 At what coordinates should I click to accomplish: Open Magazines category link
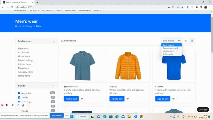coord(23,68)
